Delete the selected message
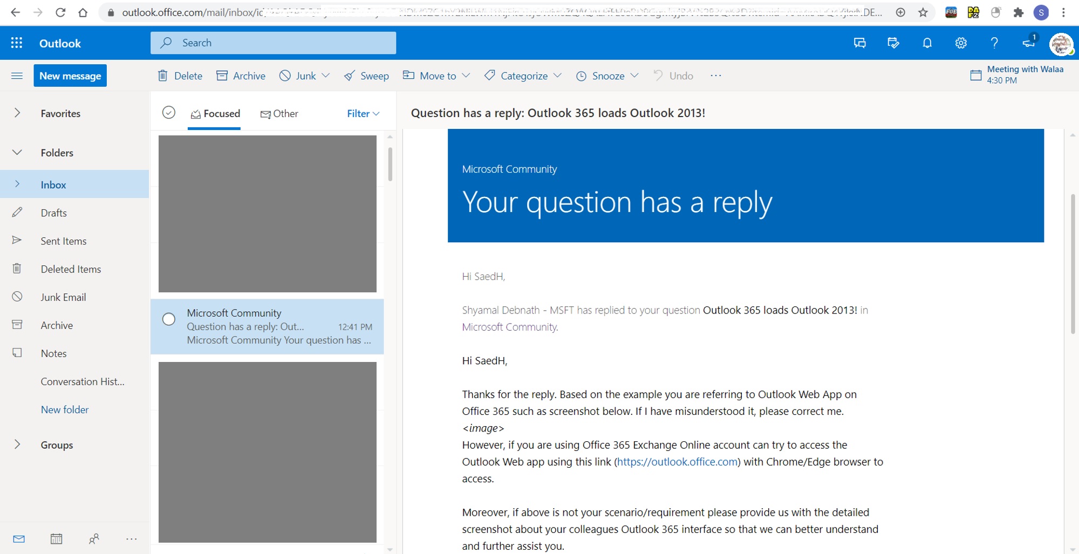Image resolution: width=1079 pixels, height=554 pixels. [180, 76]
